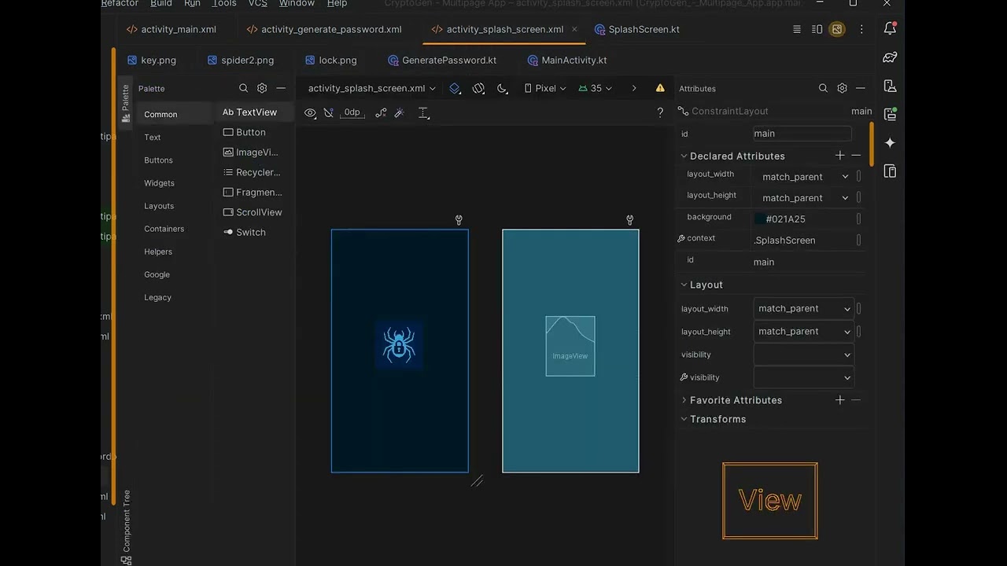Switch editor to Design view mode

(x=837, y=29)
